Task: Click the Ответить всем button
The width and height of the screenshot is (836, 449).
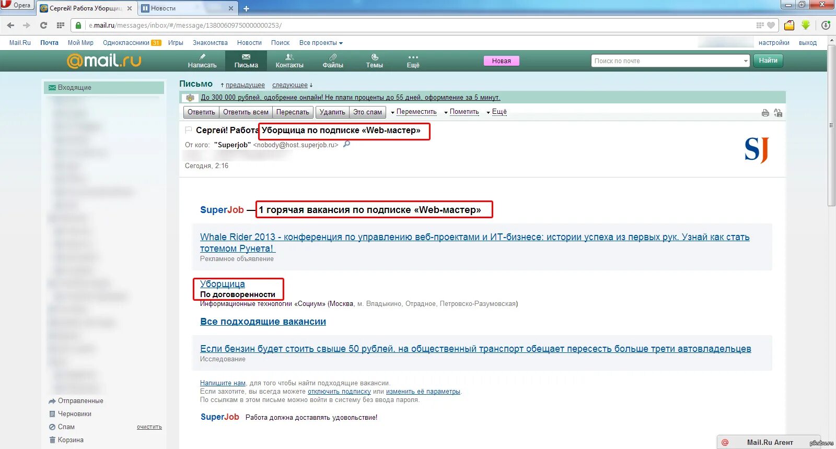Action: pyautogui.click(x=246, y=112)
